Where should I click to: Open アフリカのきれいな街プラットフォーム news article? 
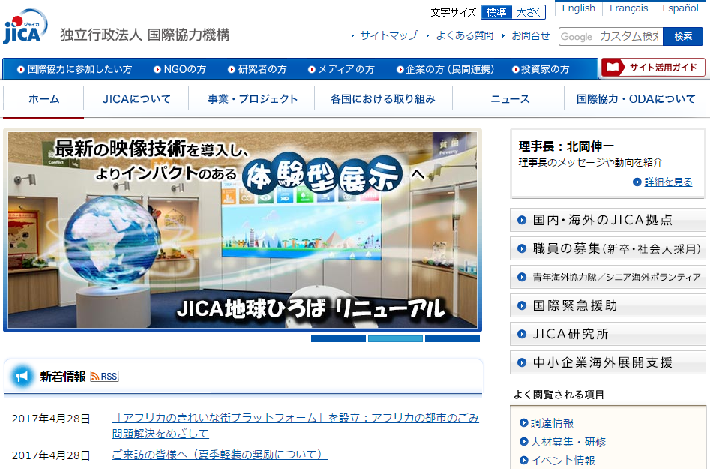[295, 425]
